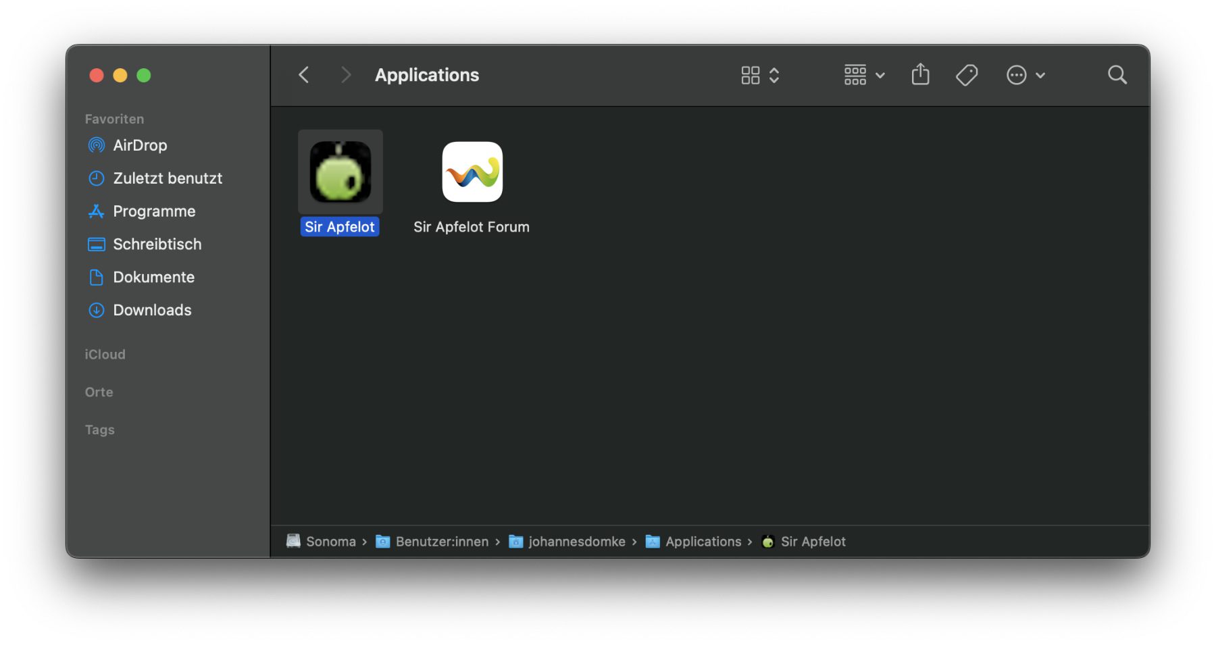Go back with the back arrow

[304, 75]
